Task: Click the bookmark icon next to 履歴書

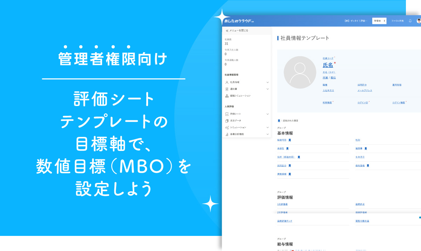Action: coord(366,149)
